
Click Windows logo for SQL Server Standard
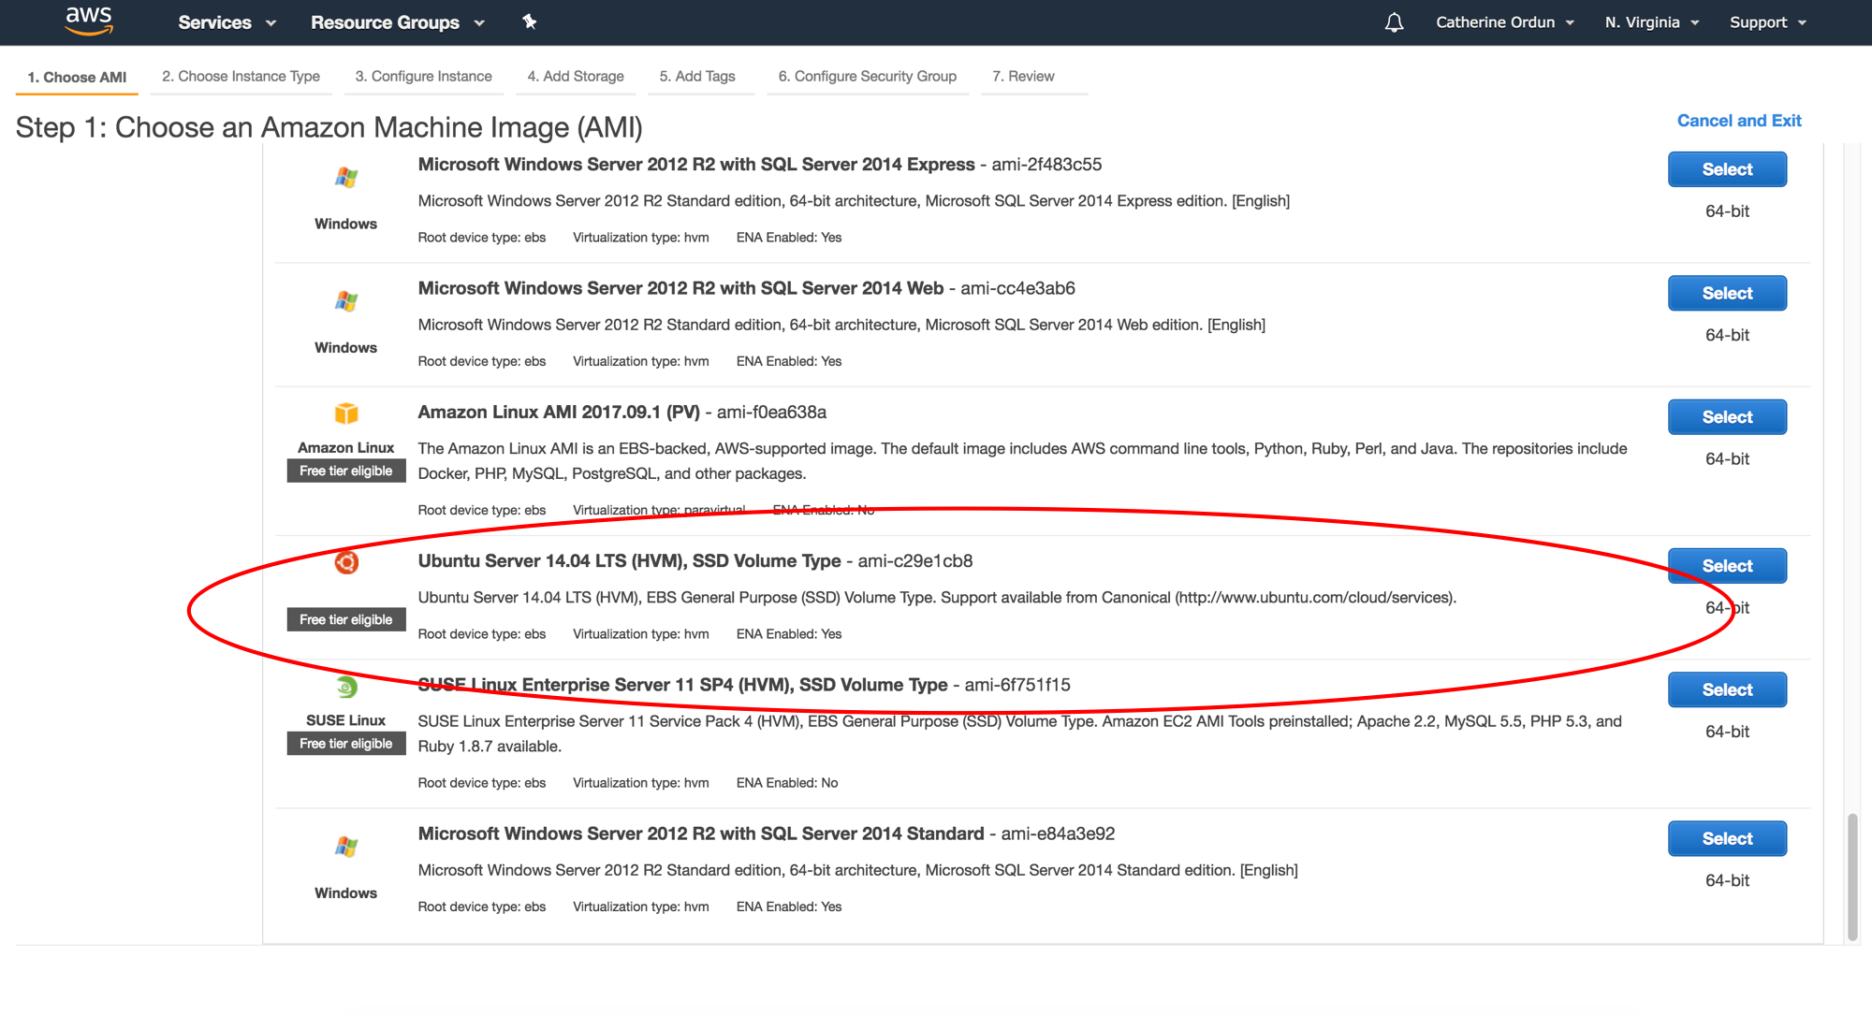click(x=346, y=848)
